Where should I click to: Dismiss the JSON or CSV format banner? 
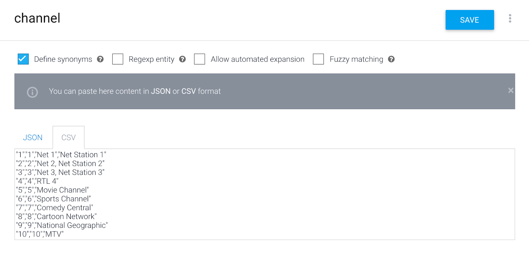pos(510,90)
